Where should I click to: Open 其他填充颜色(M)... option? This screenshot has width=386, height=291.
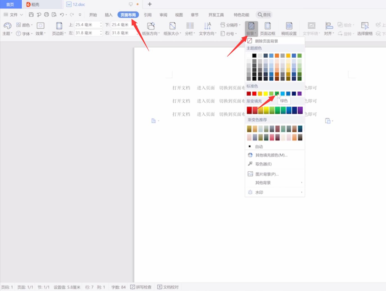[x=275, y=155]
